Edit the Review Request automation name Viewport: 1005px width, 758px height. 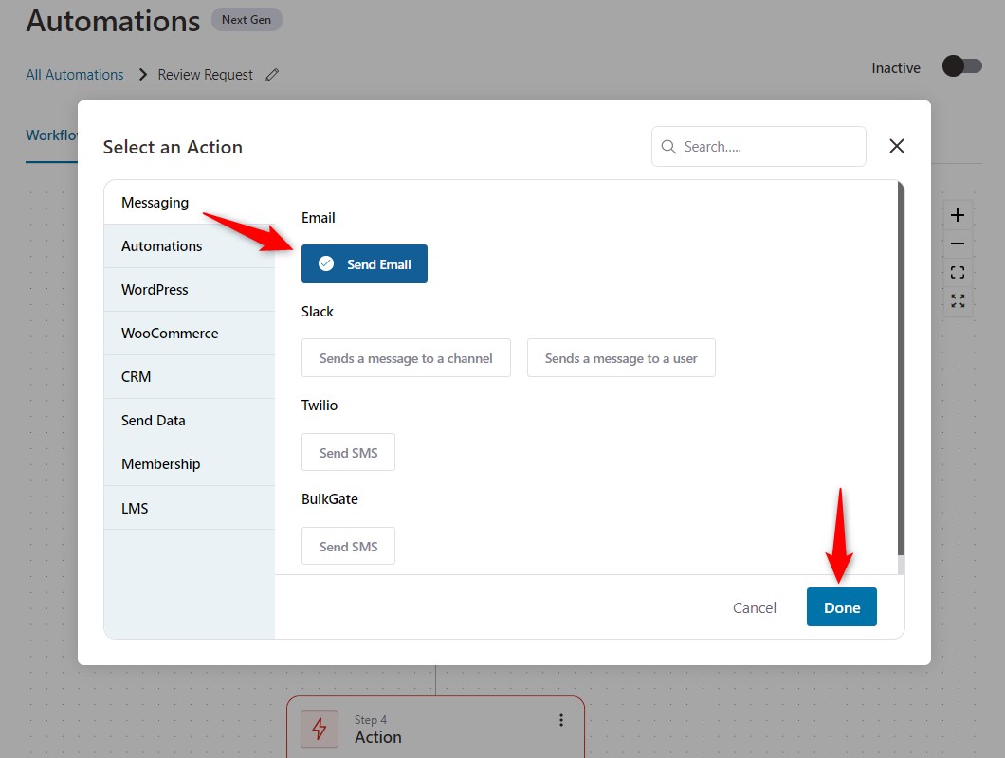click(272, 74)
